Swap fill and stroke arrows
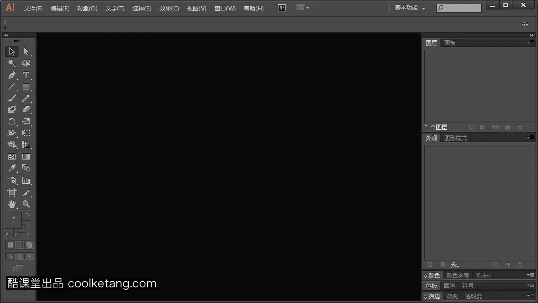The height and width of the screenshot is (303, 538). 28,214
